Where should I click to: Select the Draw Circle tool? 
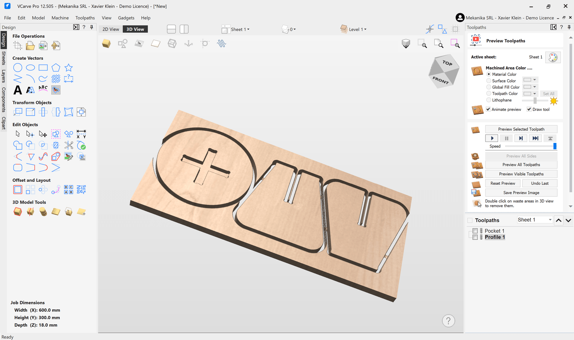[18, 68]
